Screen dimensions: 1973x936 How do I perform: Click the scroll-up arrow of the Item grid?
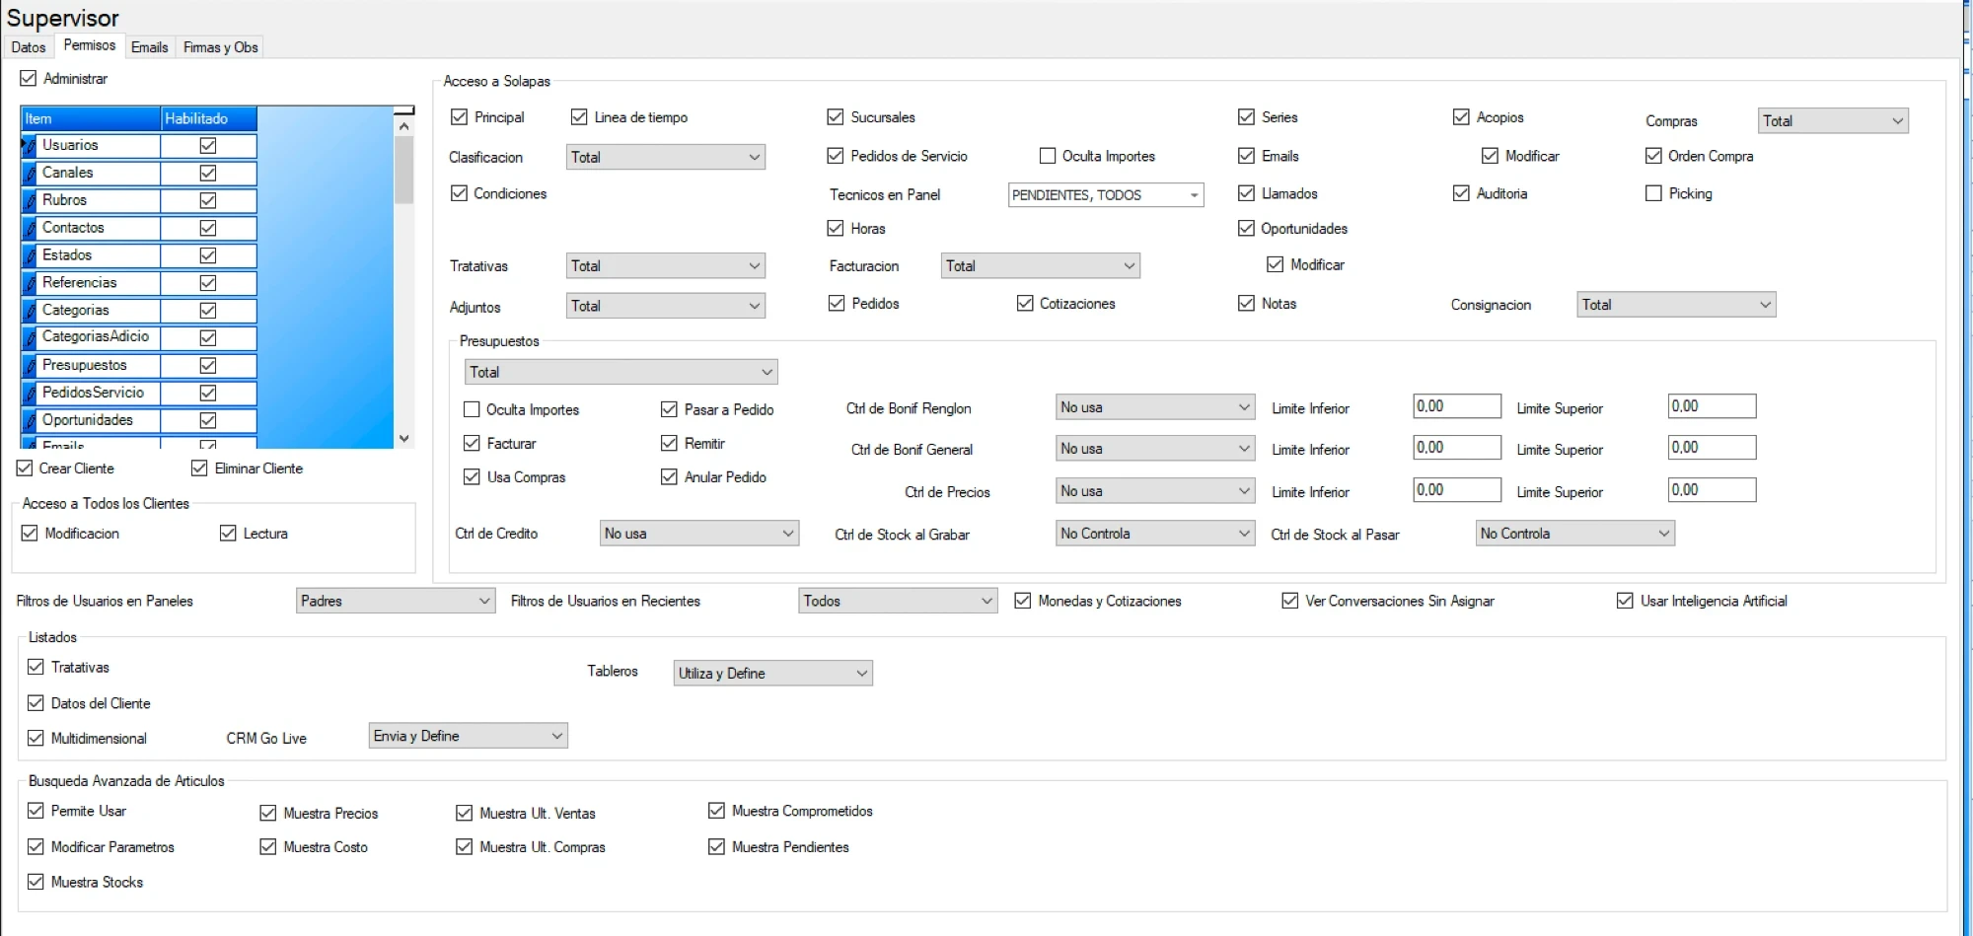[403, 126]
